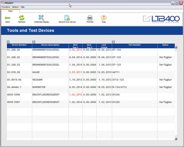Click arrow icon above Part Number column

[x=113, y=42]
